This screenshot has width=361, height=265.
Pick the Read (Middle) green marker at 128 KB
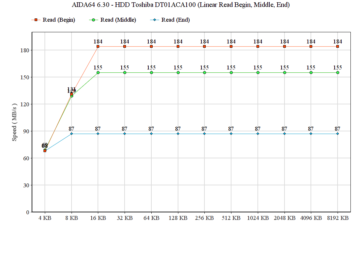178,73
